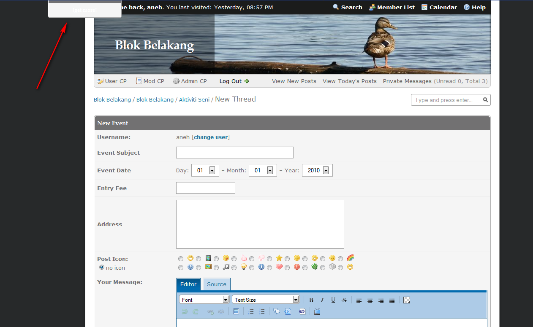The height and width of the screenshot is (327, 533).
Task: Apply italic text formatting
Action: pos(322,300)
